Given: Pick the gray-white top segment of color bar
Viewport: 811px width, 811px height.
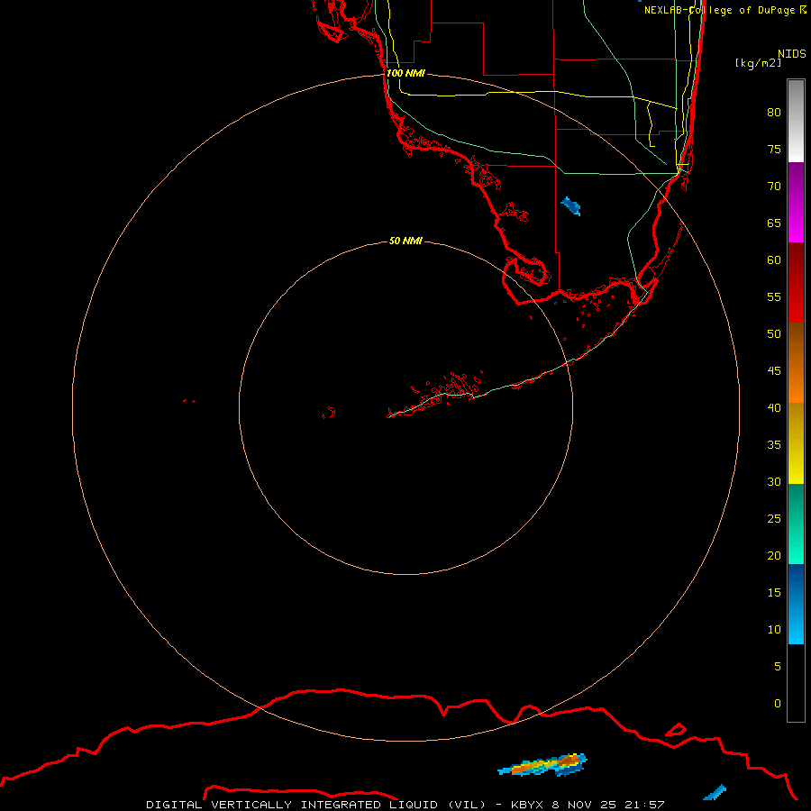Looking at the screenshot, I should pos(796,121).
